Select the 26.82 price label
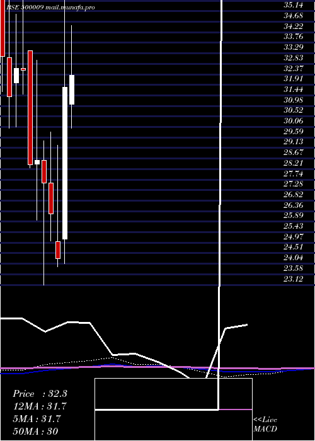Image resolution: width=315 pixels, height=441 pixels. pyautogui.click(x=294, y=195)
